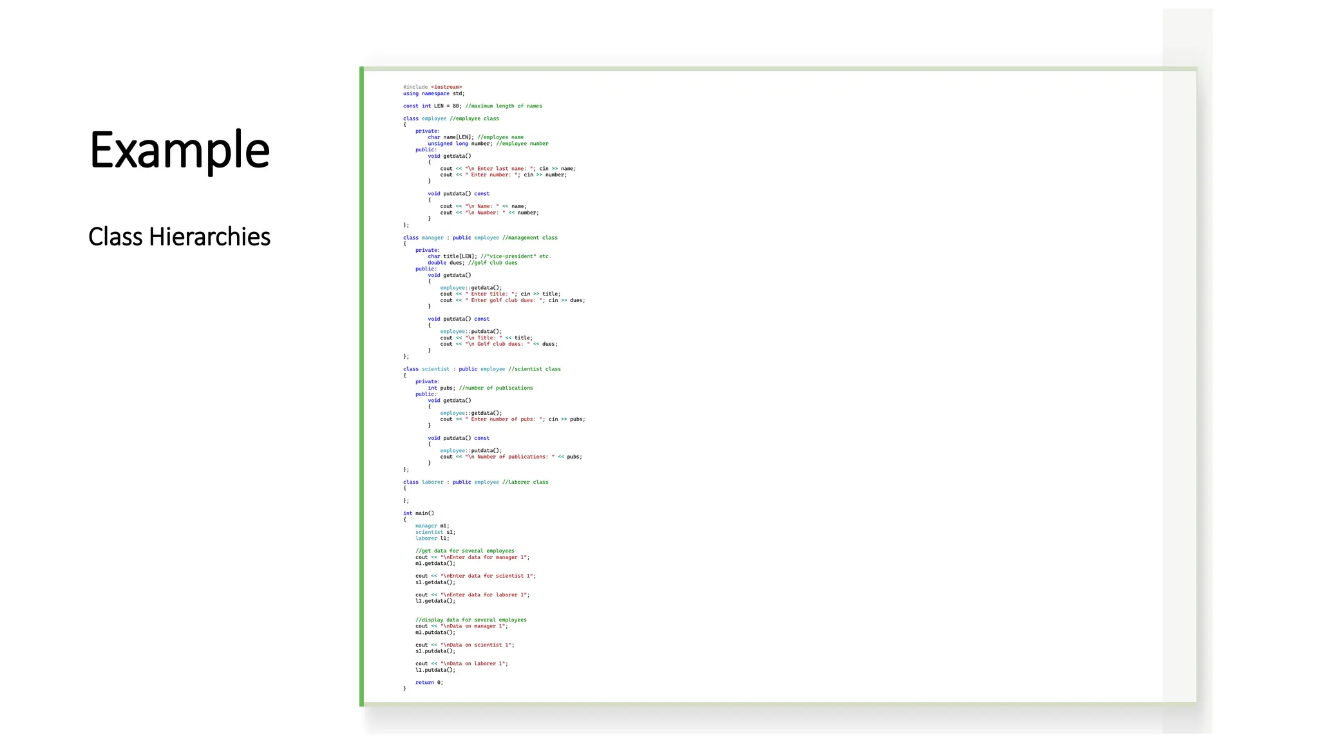Click the "l1.getdata();" call

435,601
